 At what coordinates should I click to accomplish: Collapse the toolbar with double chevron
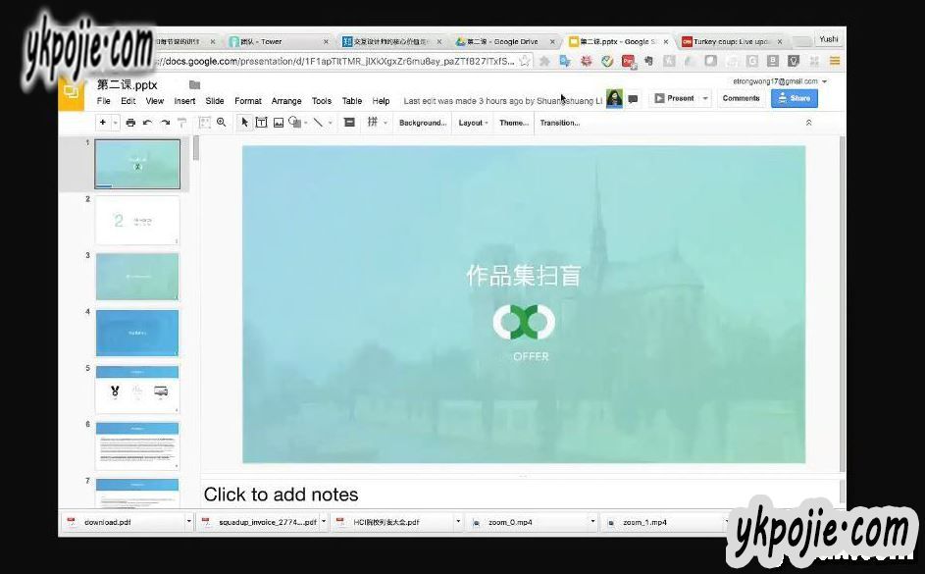point(808,123)
